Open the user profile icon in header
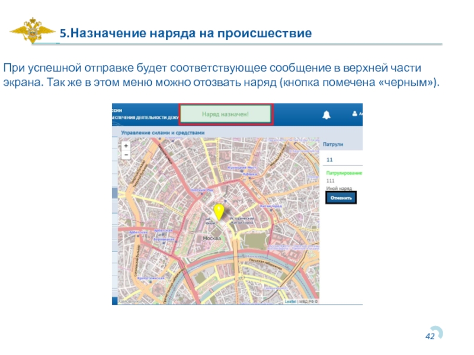This screenshot has width=474, height=355. [355, 114]
